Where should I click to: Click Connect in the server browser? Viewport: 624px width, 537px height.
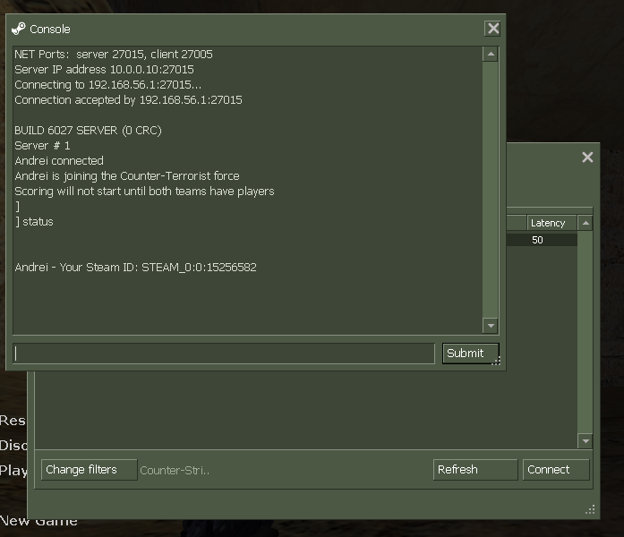[556, 470]
